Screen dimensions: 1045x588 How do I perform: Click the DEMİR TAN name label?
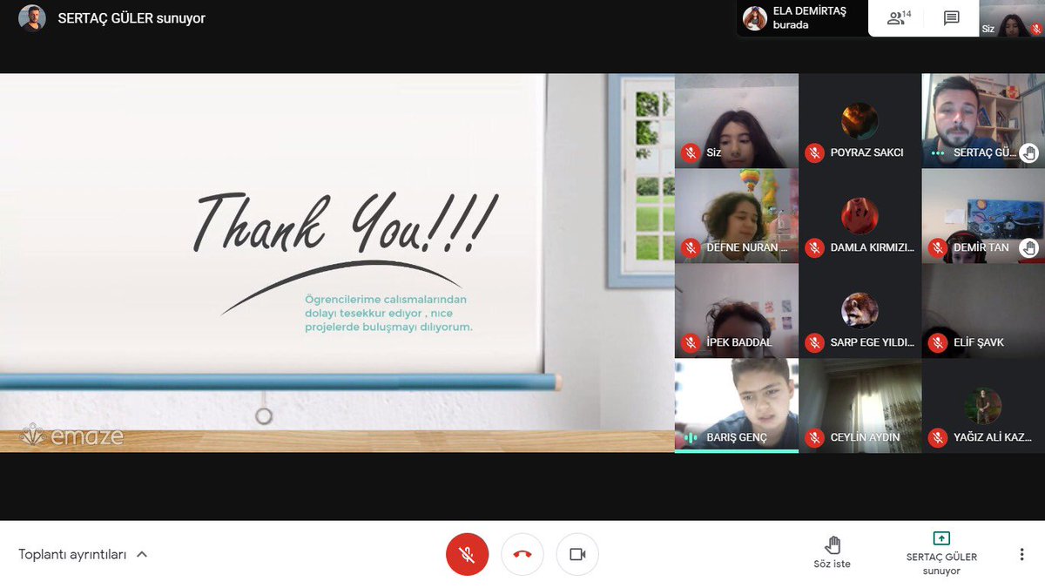(981, 247)
